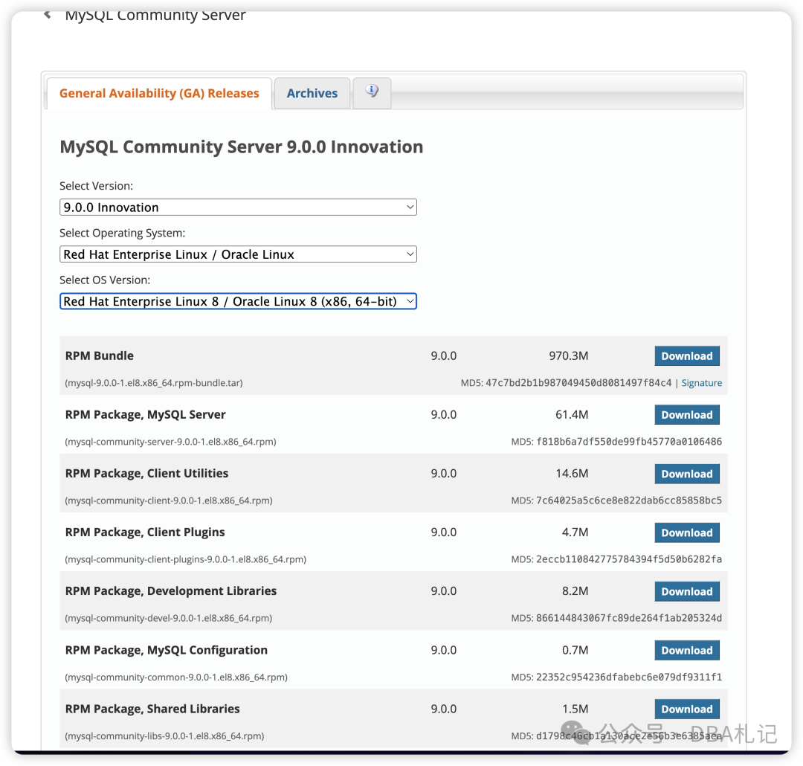Download RPM Package, Client Plugins
This screenshot has height=766, width=803.
pyautogui.click(x=687, y=533)
